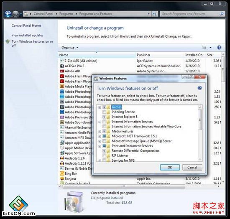Click the Amazon MP3 Downloader icon
The width and height of the screenshot is (230, 219).
pyautogui.click(x=62, y=138)
